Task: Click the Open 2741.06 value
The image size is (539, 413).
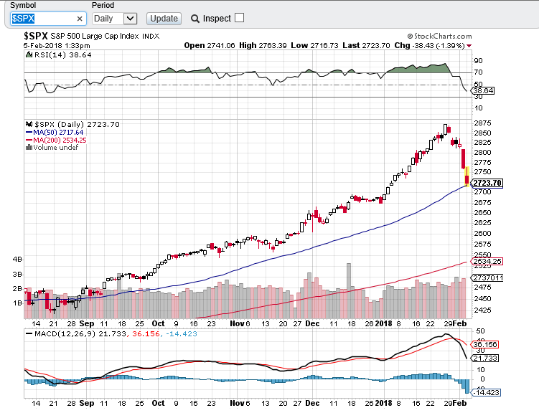Action: pyautogui.click(x=210, y=46)
